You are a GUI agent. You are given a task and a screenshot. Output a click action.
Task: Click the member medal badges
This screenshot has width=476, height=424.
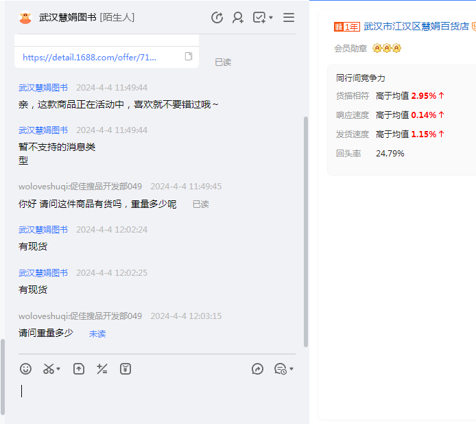(x=387, y=49)
